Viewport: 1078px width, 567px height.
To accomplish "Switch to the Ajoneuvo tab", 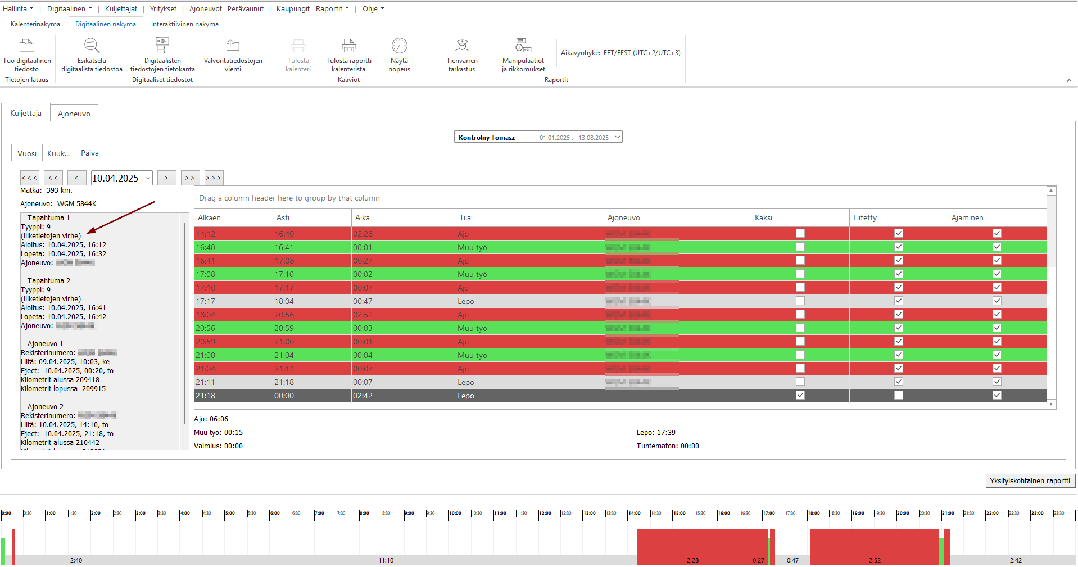I will pyautogui.click(x=74, y=114).
